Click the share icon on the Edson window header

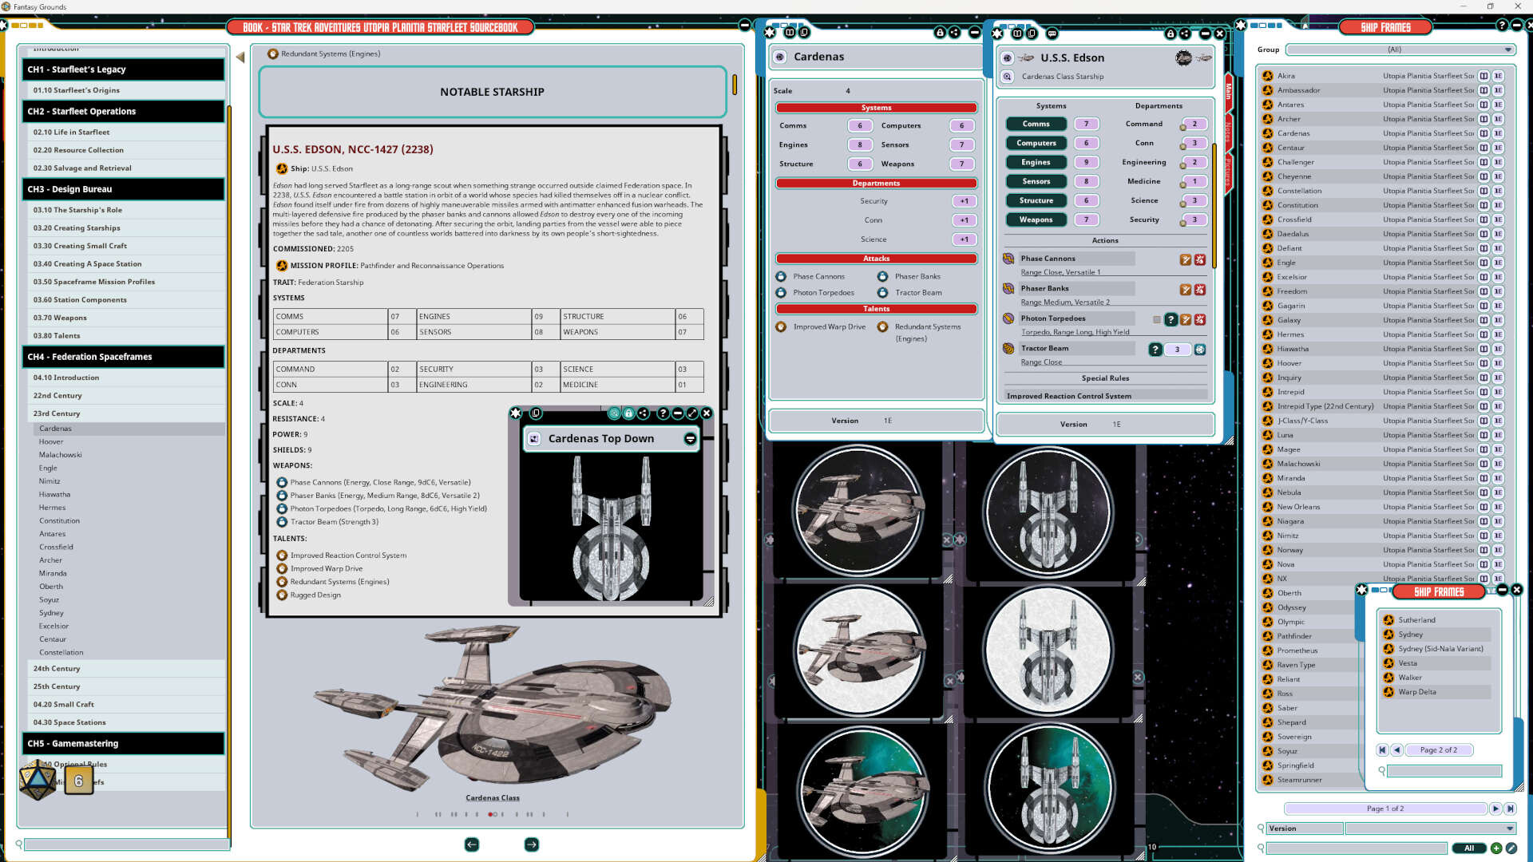point(1186,34)
